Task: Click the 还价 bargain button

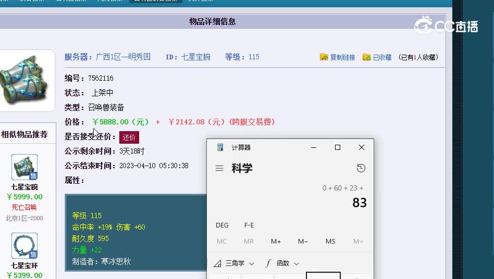Action: pos(129,137)
